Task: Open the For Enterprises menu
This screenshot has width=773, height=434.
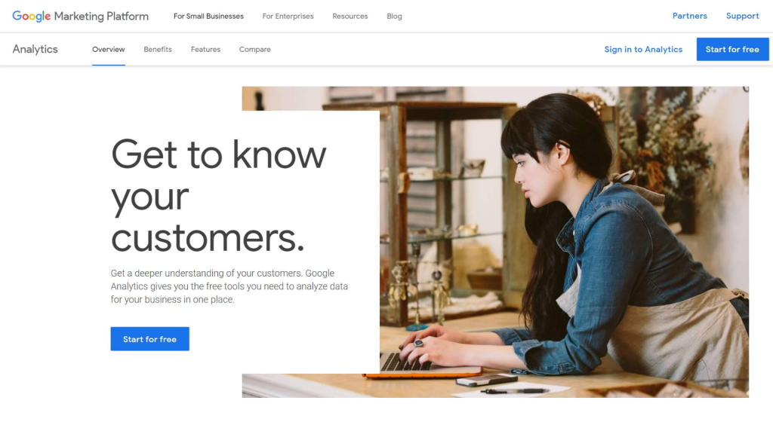Action: pos(288,17)
